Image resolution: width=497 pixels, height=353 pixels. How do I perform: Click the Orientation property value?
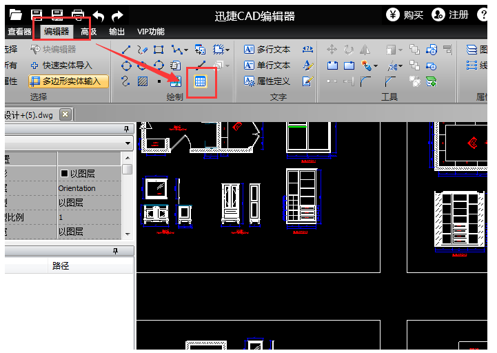(x=77, y=188)
